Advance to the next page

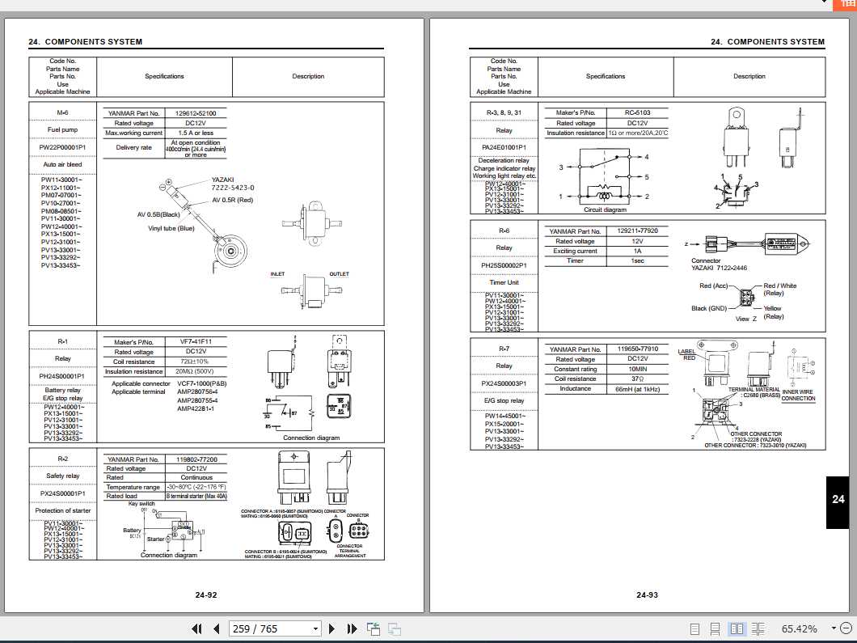pos(331,628)
